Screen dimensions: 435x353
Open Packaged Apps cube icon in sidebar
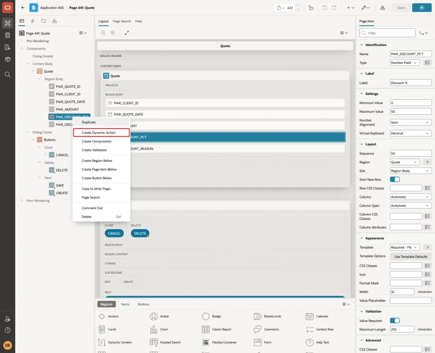[8, 59]
